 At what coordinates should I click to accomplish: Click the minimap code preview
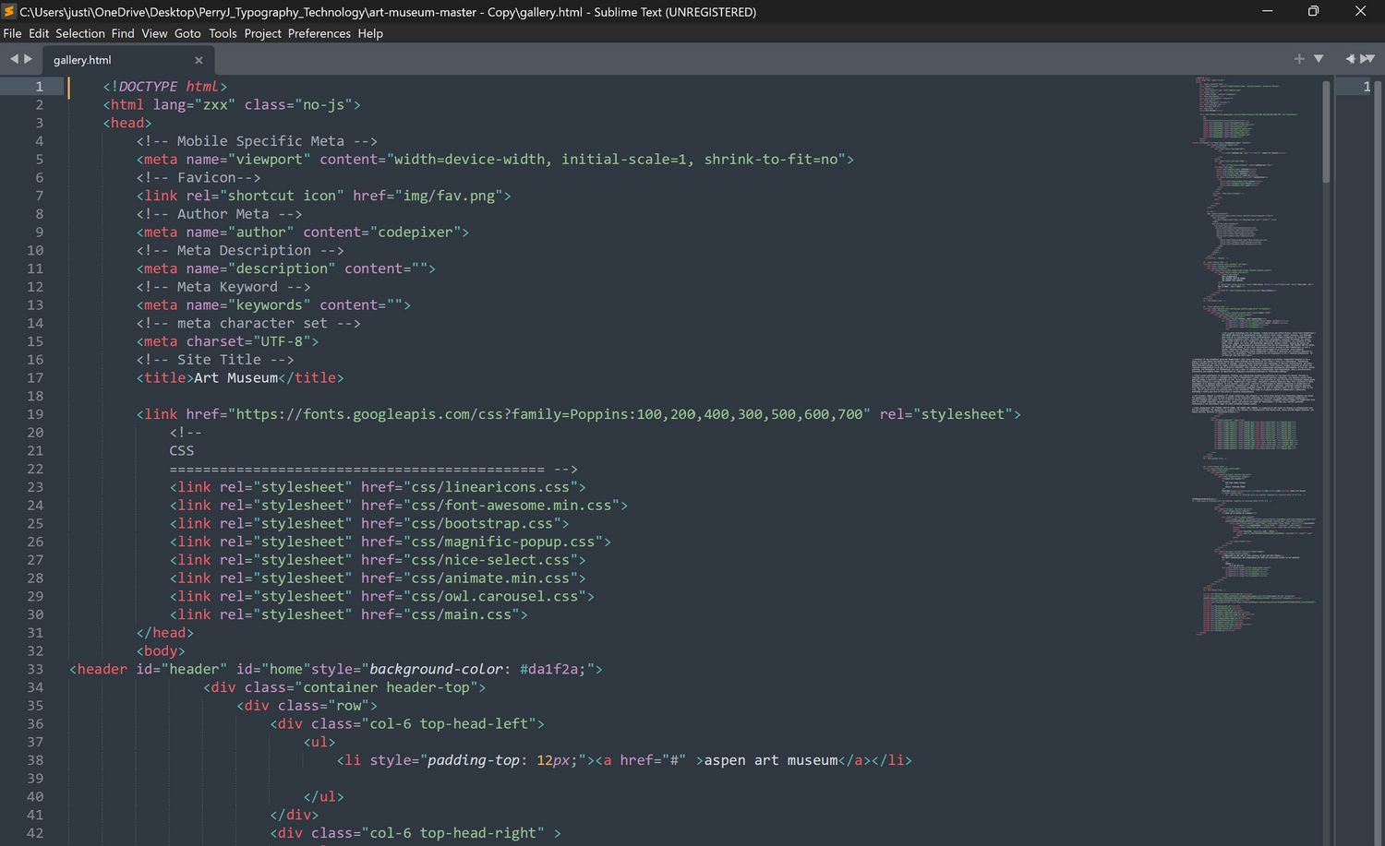click(x=1254, y=355)
